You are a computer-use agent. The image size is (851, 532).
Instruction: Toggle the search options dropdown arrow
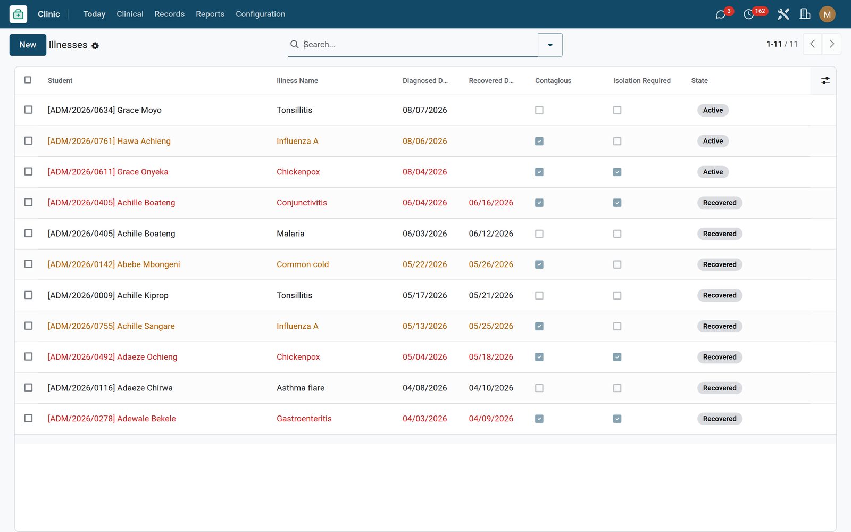[x=550, y=45]
